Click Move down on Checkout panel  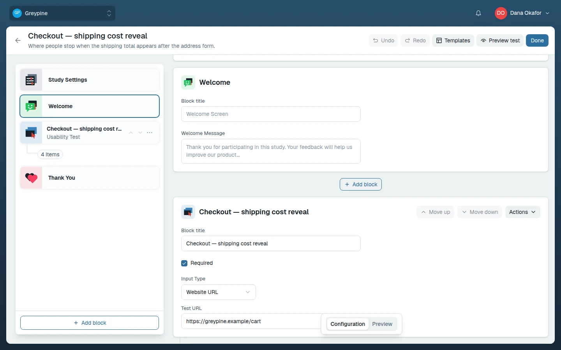(x=480, y=212)
